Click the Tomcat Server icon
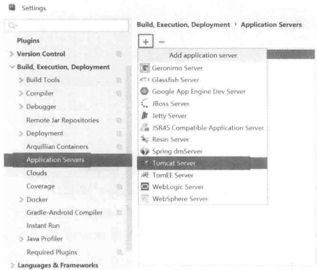The width and height of the screenshot is (317, 270). tap(145, 163)
